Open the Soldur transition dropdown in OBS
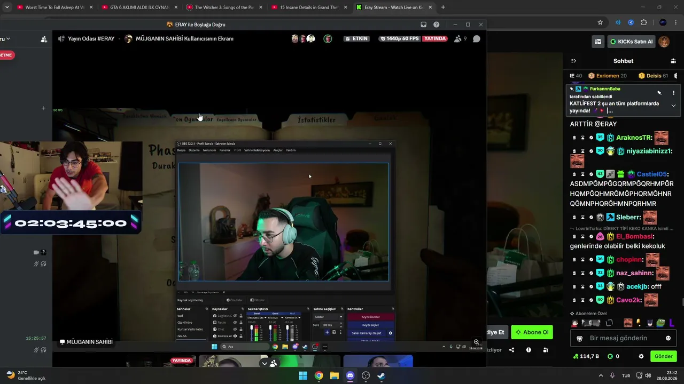 328,317
